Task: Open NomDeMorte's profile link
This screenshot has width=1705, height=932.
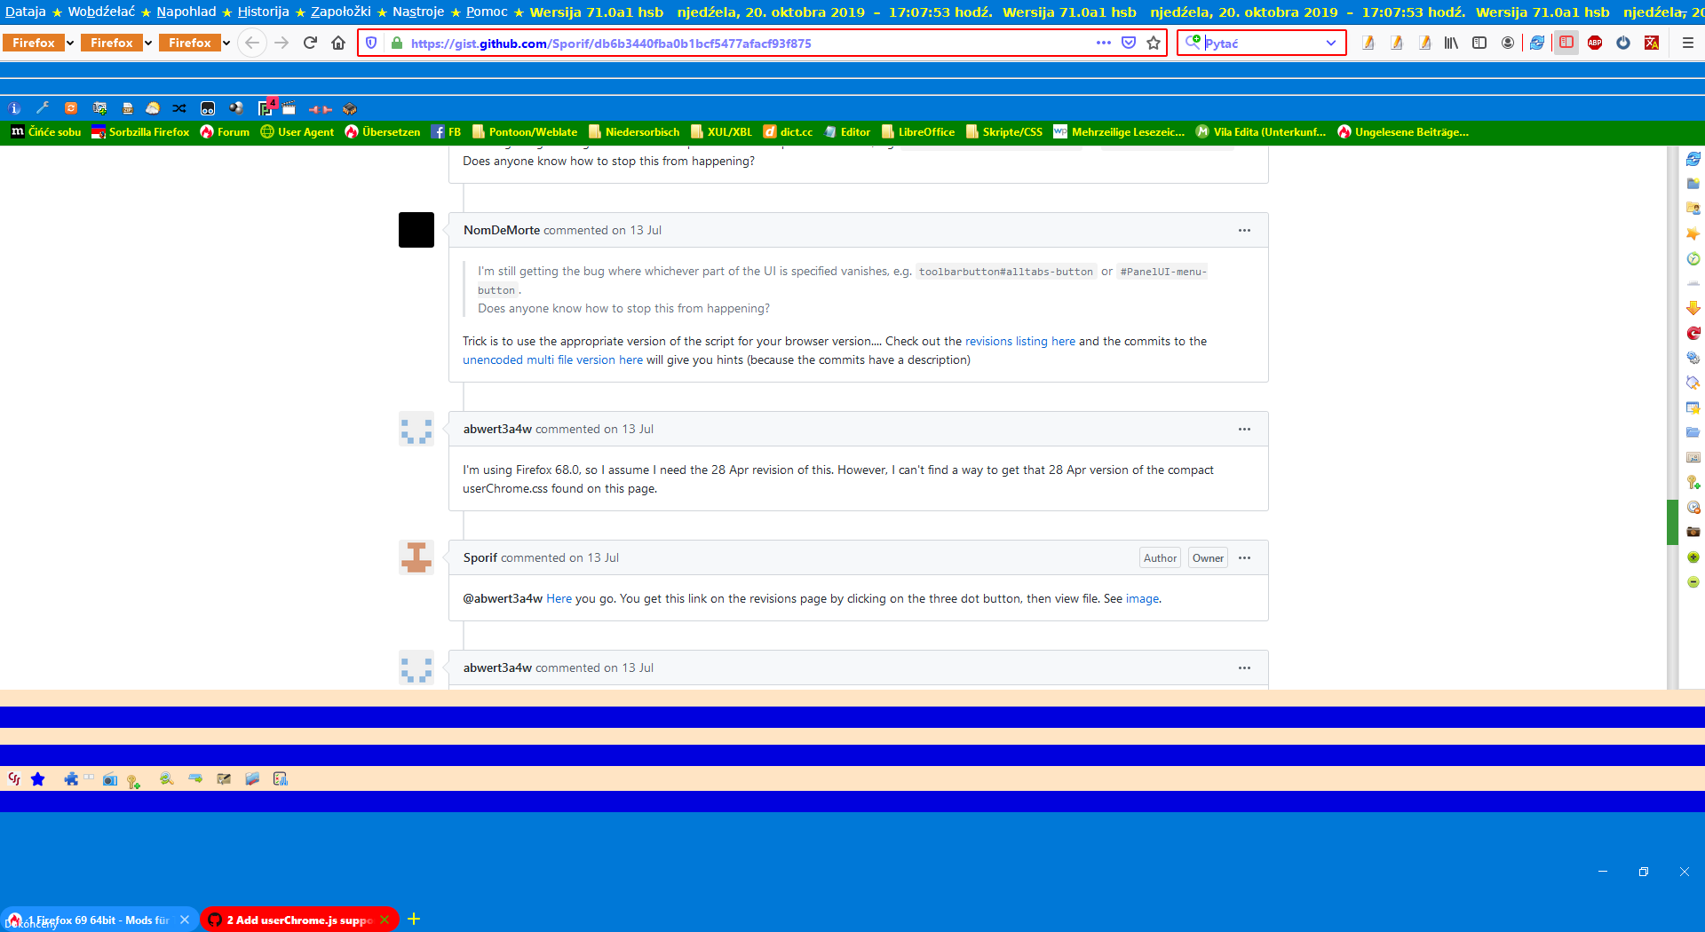Action: [502, 230]
